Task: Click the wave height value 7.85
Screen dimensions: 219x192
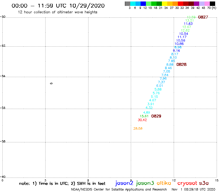Action: [x=172, y=61]
